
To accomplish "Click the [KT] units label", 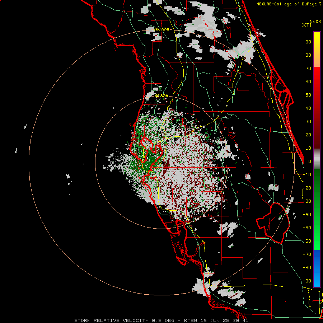I will coord(306,25).
